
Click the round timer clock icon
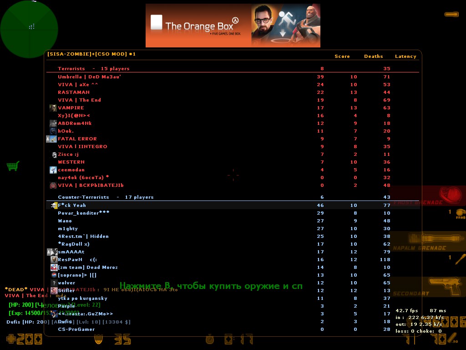coord(210,340)
